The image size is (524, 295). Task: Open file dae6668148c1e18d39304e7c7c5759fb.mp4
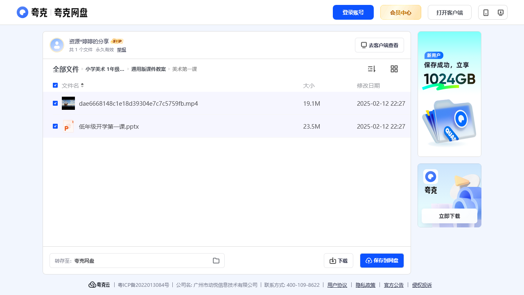coord(138,103)
